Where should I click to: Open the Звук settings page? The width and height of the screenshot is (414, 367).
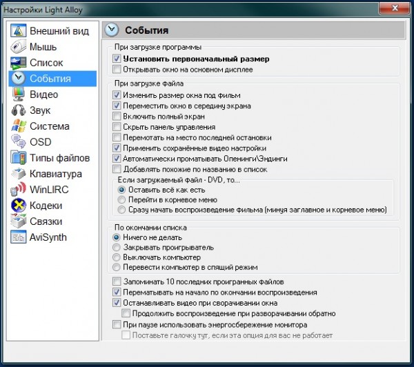point(40,110)
